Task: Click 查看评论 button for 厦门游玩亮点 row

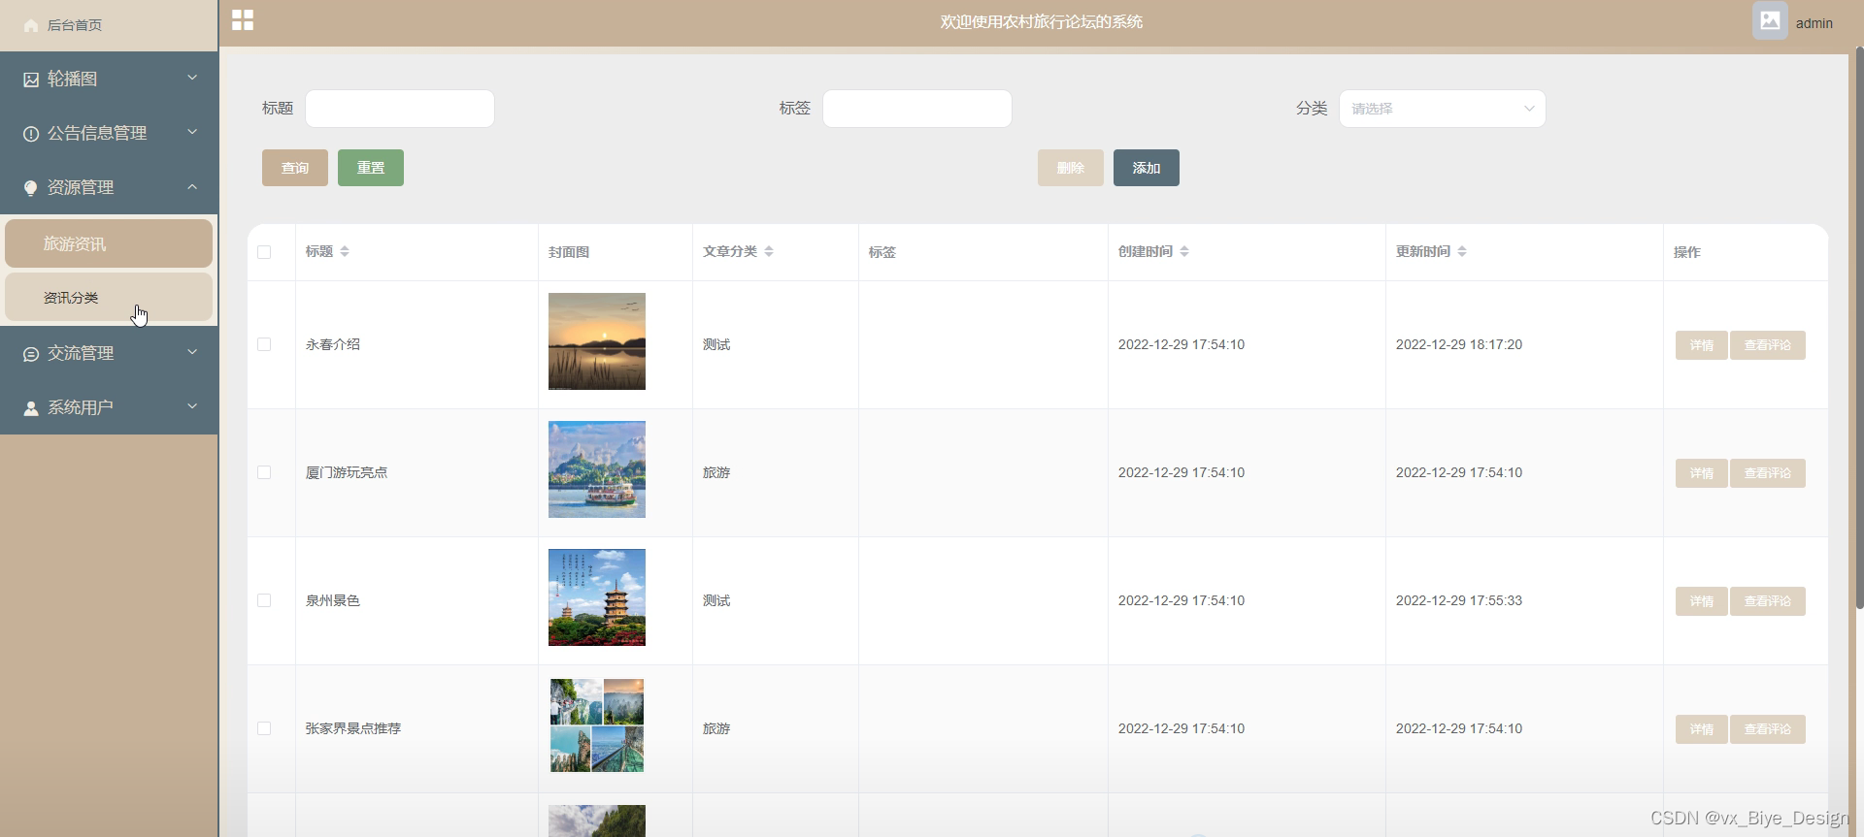Action: point(1768,473)
